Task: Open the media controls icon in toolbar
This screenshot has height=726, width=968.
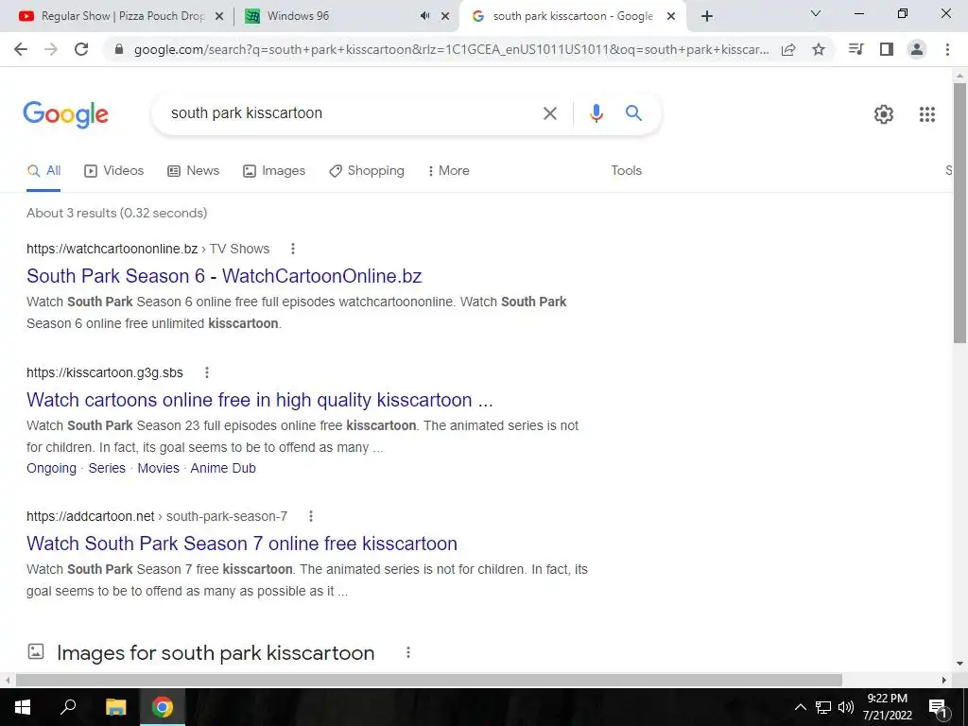Action: 856,49
